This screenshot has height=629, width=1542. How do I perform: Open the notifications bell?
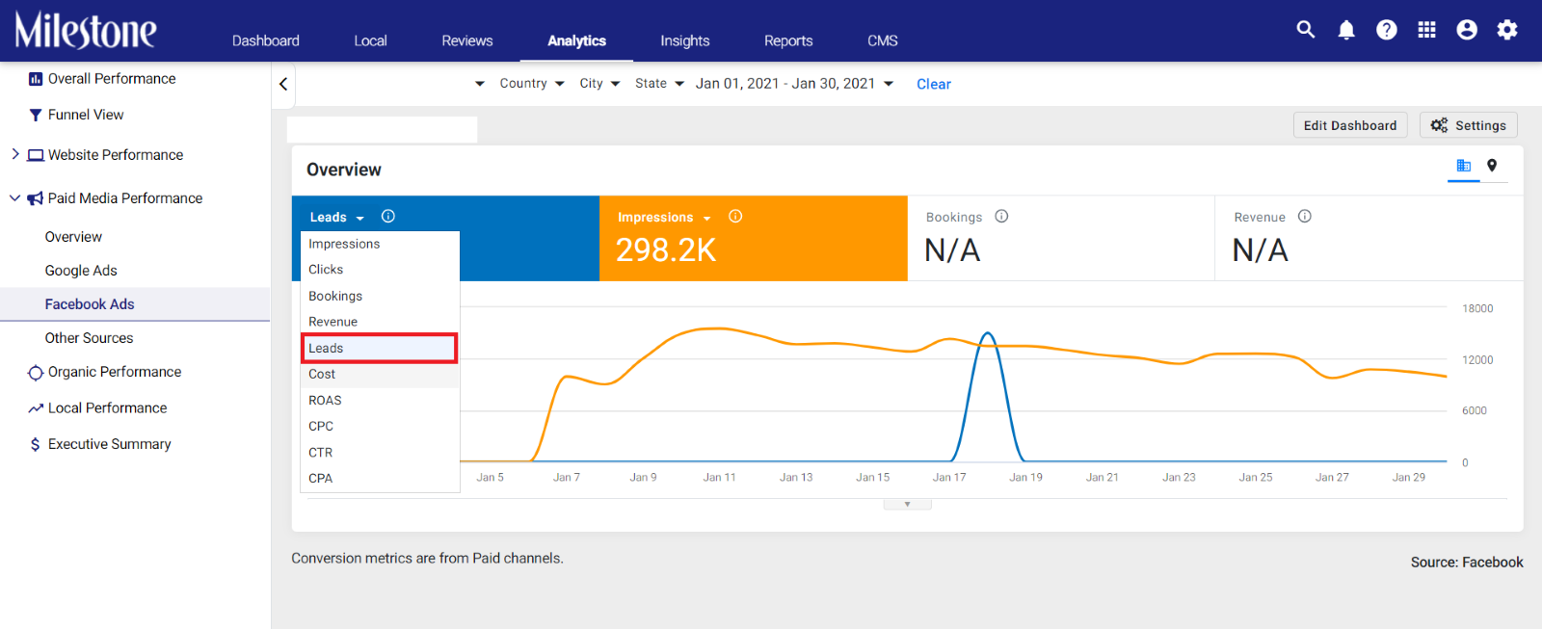[x=1346, y=30]
